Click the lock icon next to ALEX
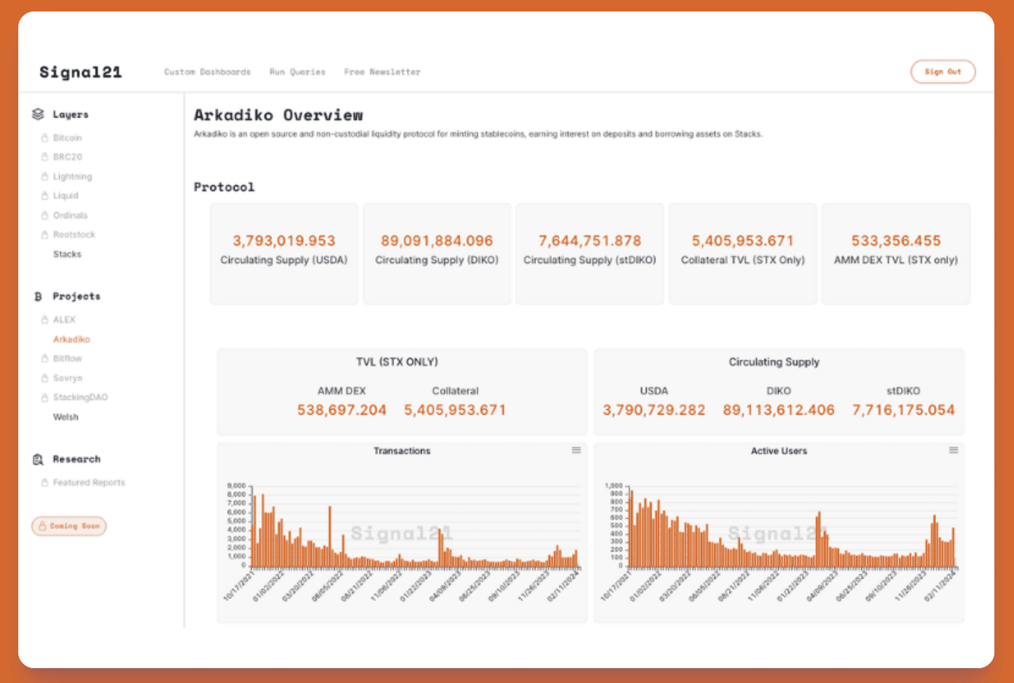 pos(45,319)
